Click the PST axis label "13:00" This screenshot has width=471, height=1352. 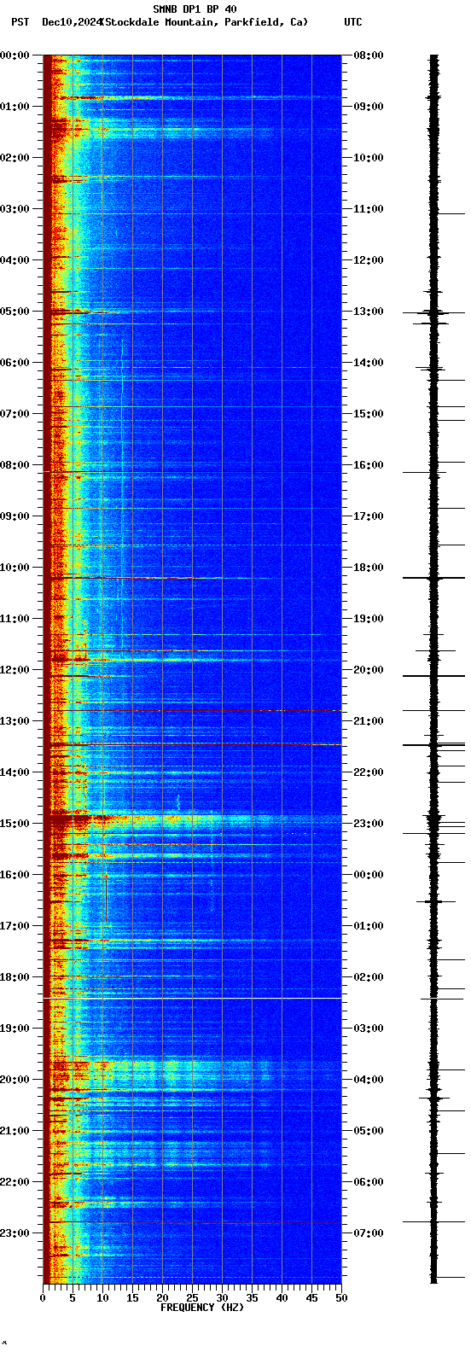click(x=15, y=721)
